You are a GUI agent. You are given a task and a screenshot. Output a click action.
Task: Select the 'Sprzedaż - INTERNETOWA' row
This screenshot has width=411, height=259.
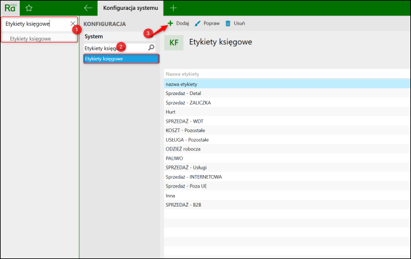pyautogui.click(x=287, y=177)
